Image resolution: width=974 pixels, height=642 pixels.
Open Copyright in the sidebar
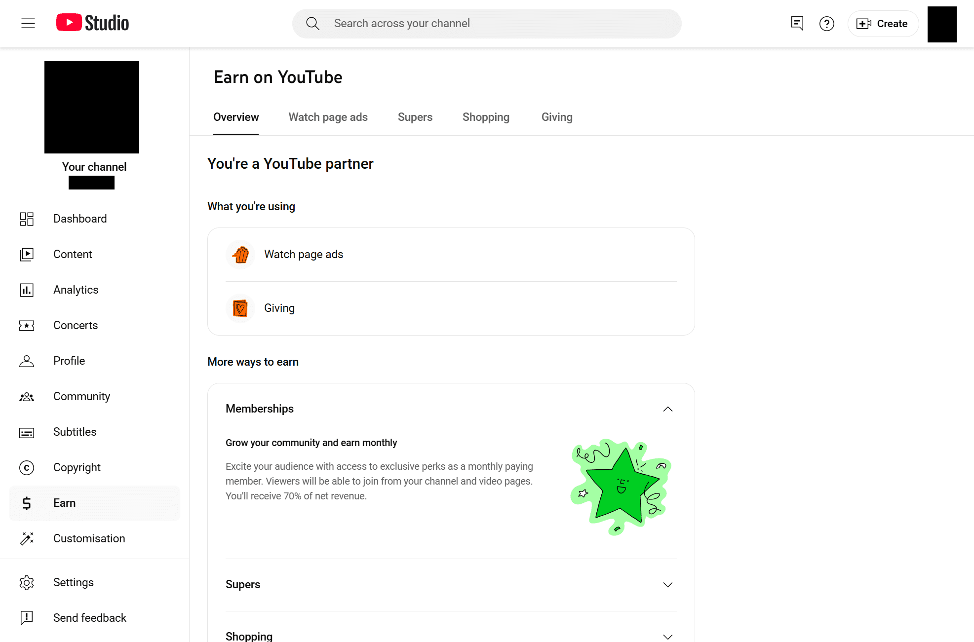point(94,467)
